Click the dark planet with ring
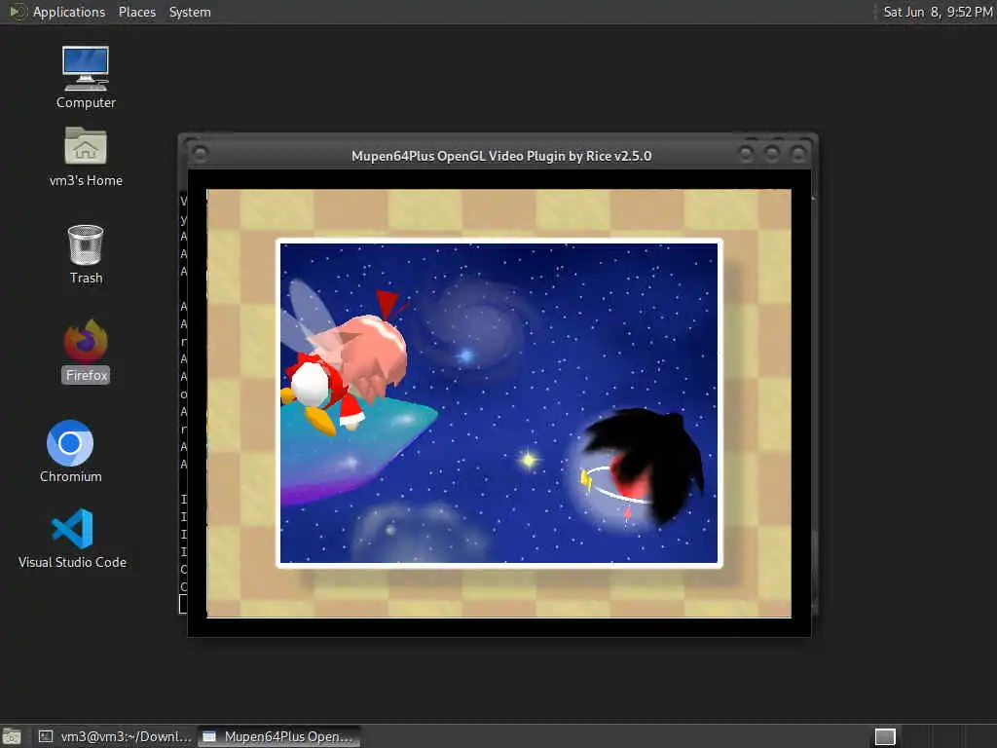 tap(636, 469)
